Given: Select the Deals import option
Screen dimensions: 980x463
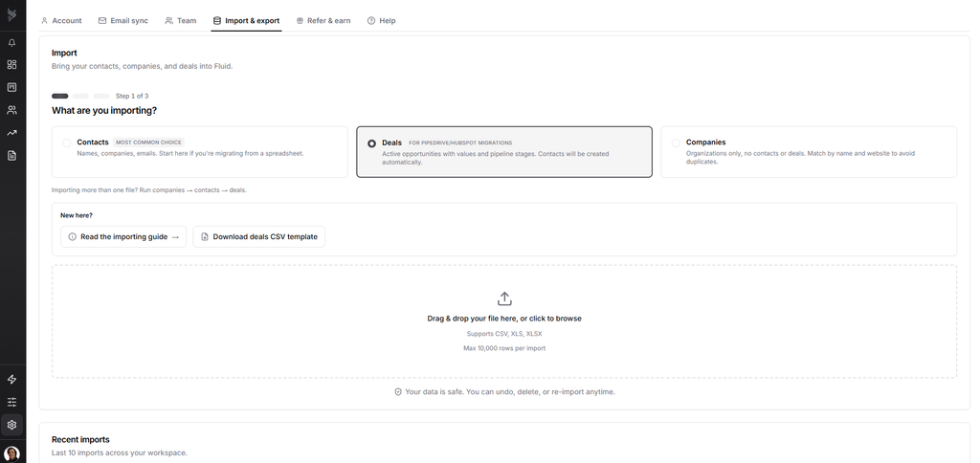Looking at the screenshot, I should point(504,152).
